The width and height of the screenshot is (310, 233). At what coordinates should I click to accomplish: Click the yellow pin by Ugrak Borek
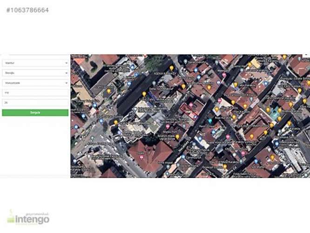tap(177, 137)
